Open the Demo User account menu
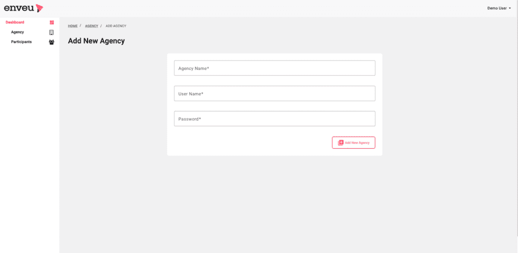Screen dimensions: 518x253 click(499, 8)
